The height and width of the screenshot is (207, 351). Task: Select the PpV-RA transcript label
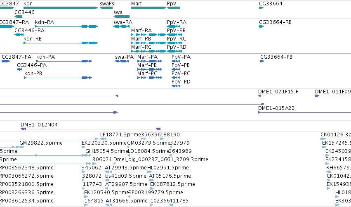pyautogui.click(x=177, y=22)
